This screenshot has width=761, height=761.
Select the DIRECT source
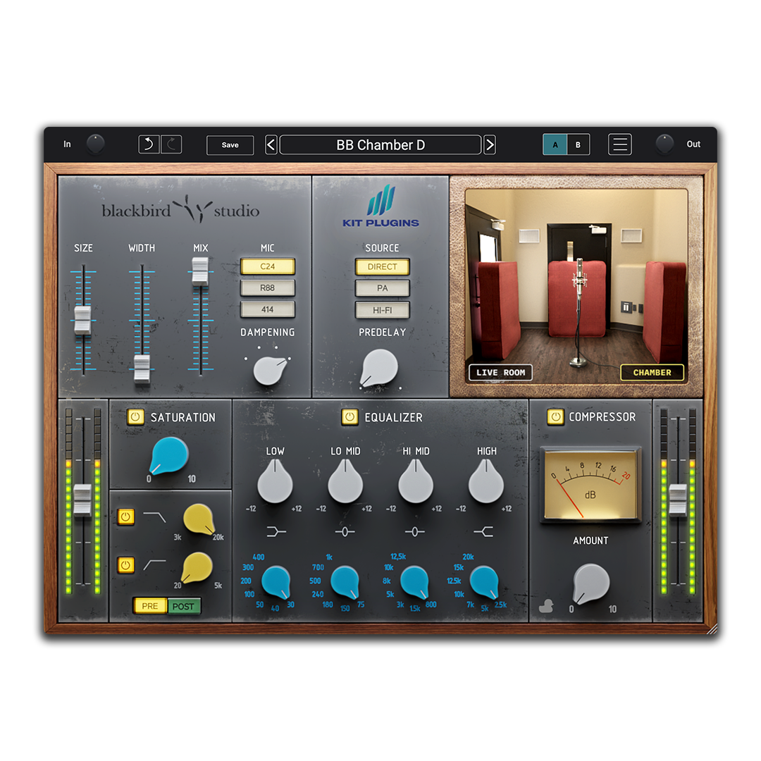point(383,267)
